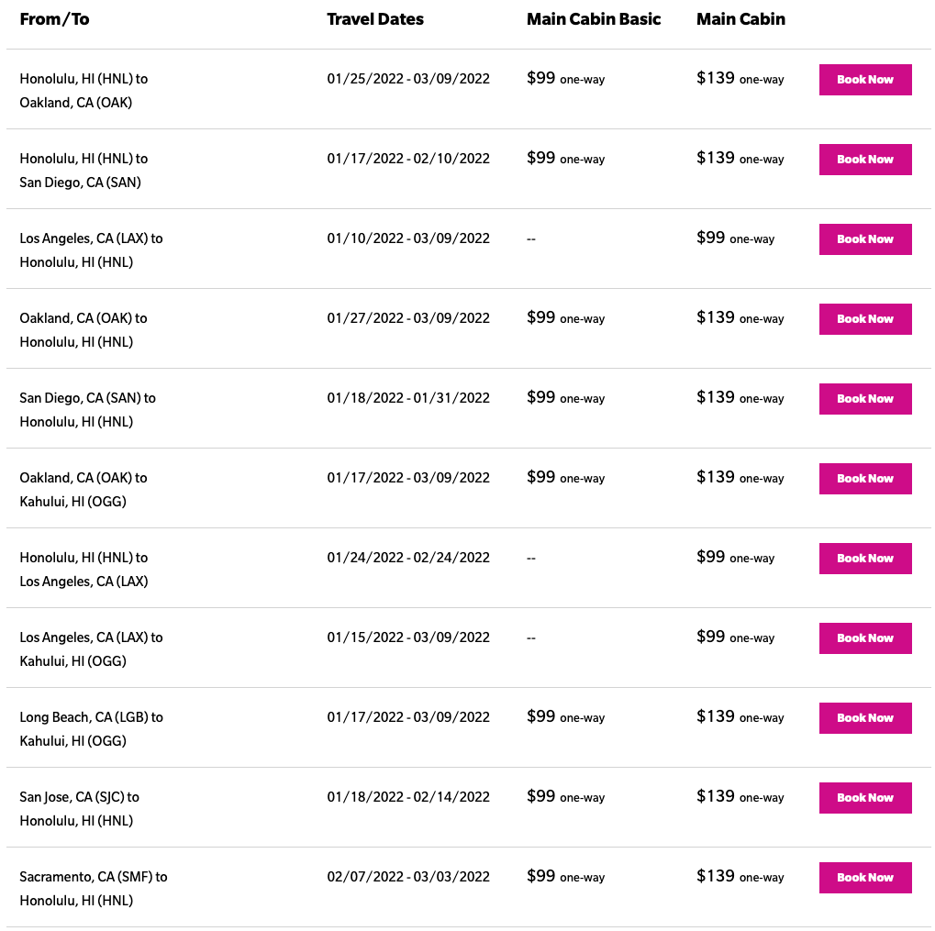Screen dimensions: 935x931
Task: Book San Diego to Honolulu flight
Action: click(864, 399)
